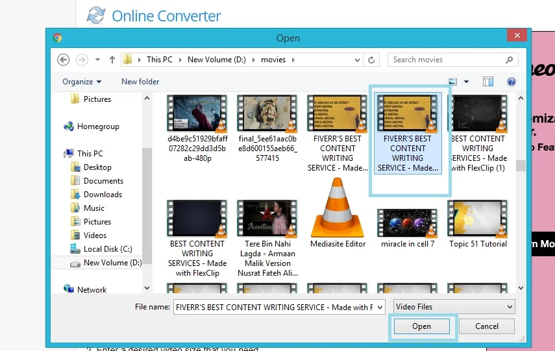Click the New folder button
The width and height of the screenshot is (555, 351).
pyautogui.click(x=140, y=82)
